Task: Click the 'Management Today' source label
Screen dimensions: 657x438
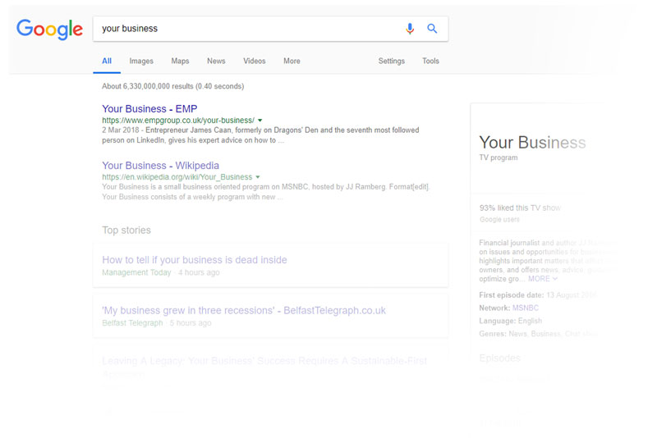Action: click(x=136, y=273)
